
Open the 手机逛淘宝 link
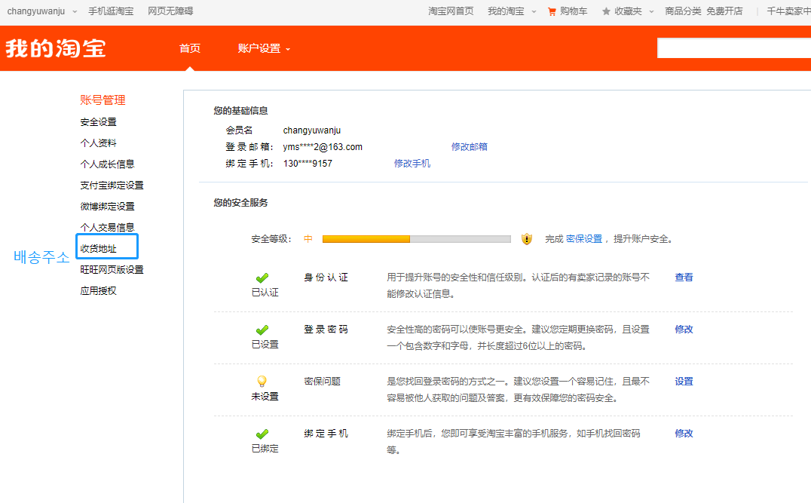coord(111,11)
